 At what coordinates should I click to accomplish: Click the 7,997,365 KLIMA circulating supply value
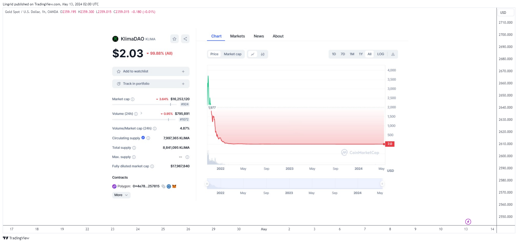176,138
